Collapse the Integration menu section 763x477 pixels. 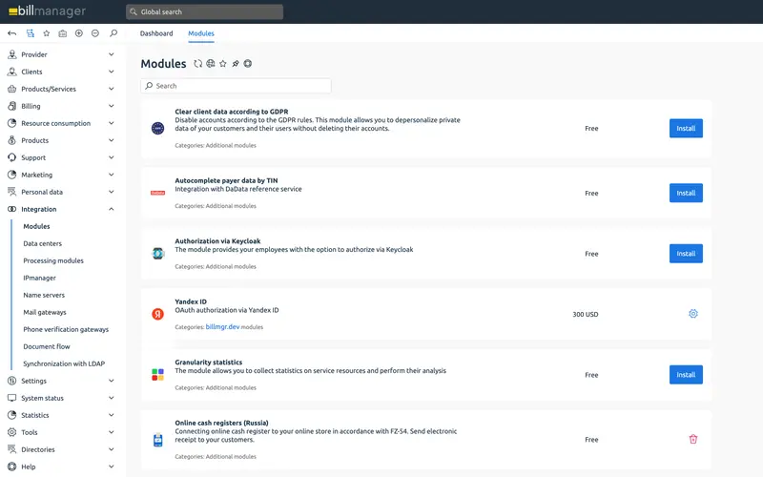pos(61,209)
